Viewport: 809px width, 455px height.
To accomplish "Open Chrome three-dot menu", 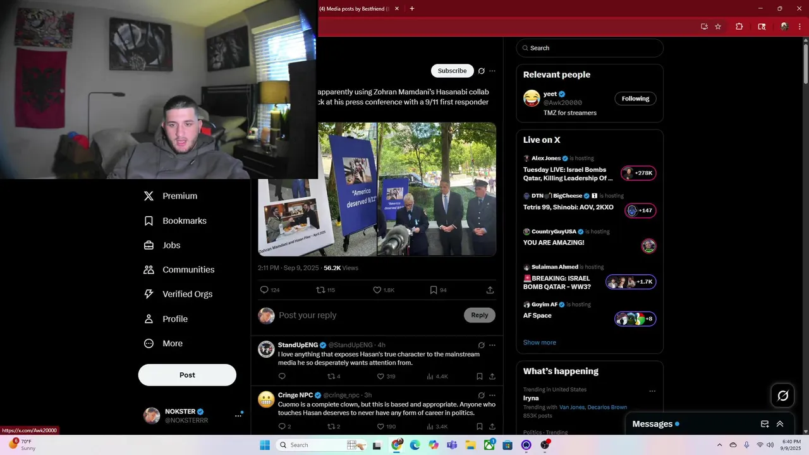I will [x=800, y=27].
